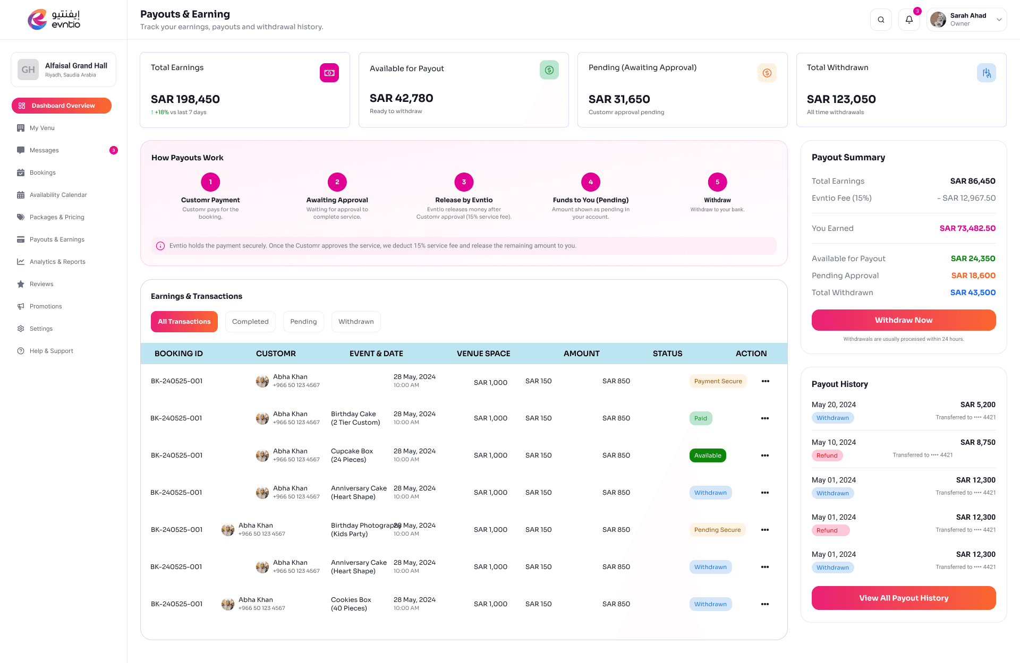Click BOOKING ID column header
Viewport: 1020px width, 663px height.
click(178, 354)
